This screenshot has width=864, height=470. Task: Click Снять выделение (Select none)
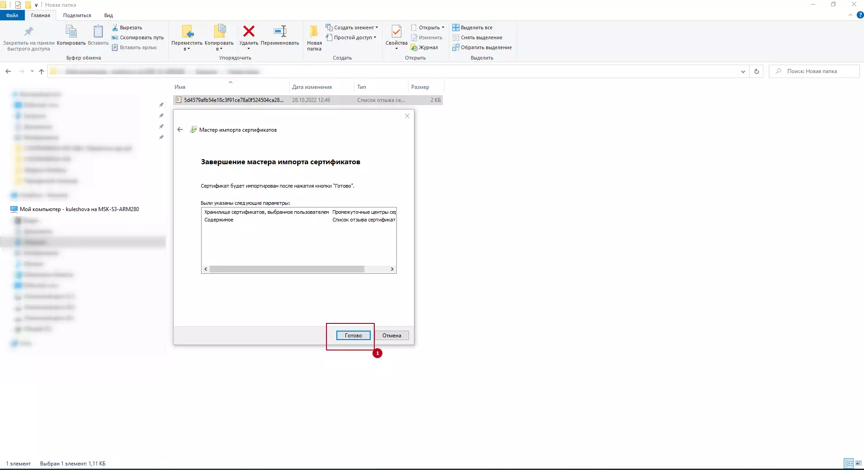478,37
